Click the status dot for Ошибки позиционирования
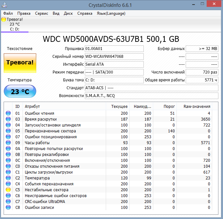The width and height of the screenshot is (223, 219). 8,137
